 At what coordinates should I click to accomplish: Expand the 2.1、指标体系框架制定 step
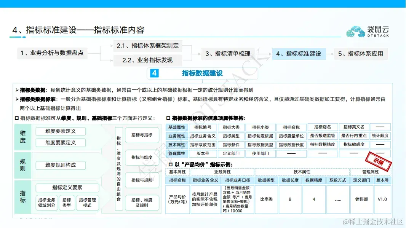click(148, 46)
